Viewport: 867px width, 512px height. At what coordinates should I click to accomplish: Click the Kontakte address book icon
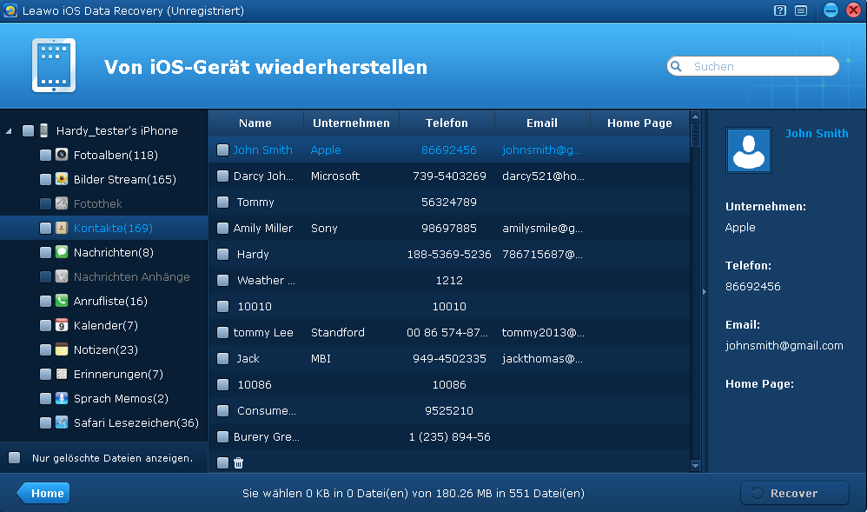(x=62, y=228)
